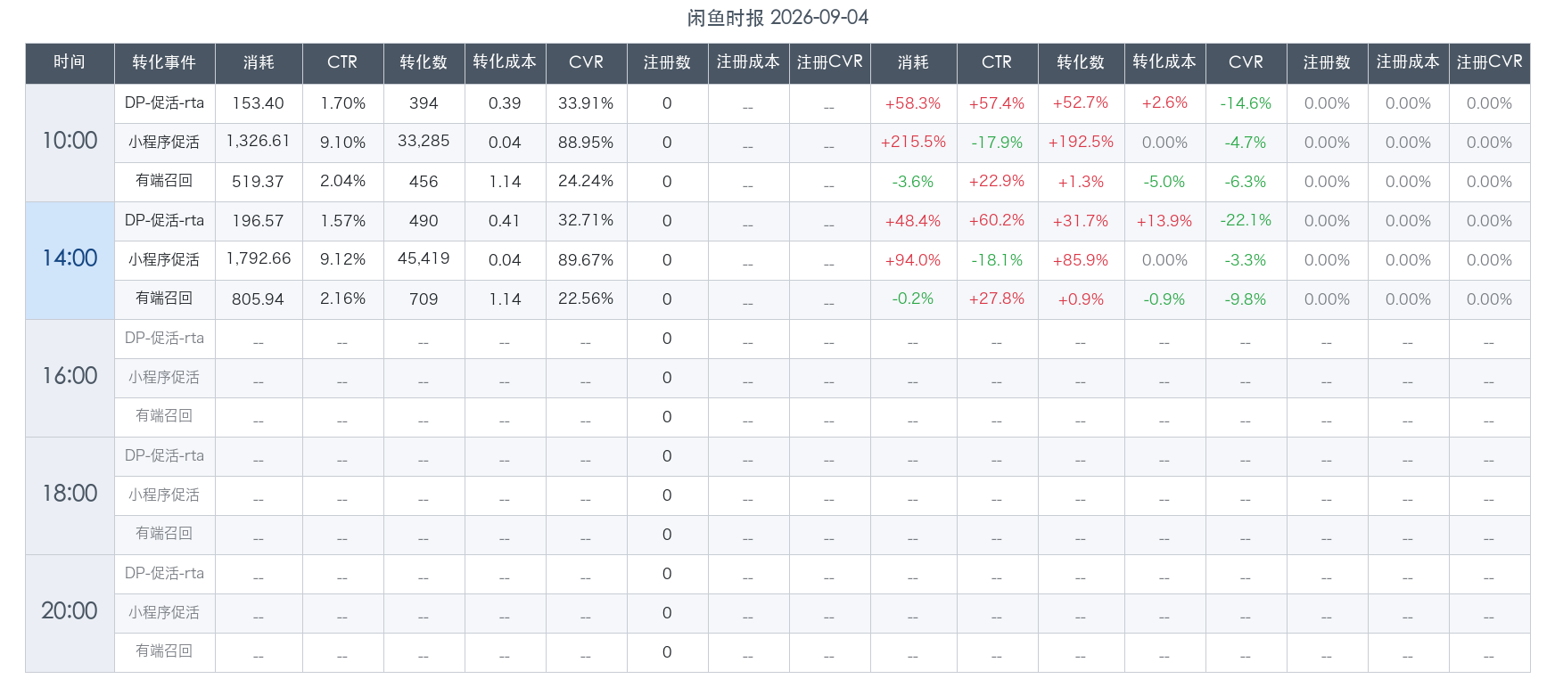Select the 18:00 time cell

point(70,495)
